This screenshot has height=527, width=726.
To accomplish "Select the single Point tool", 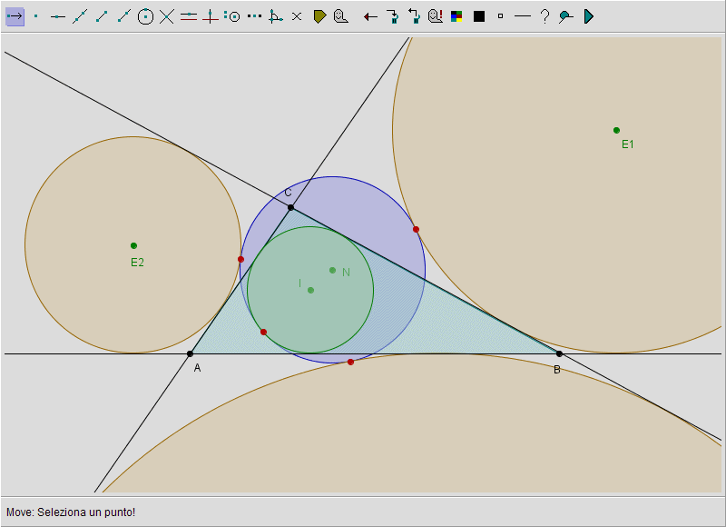I will [x=36, y=16].
